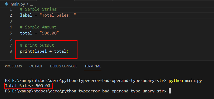Click the 'python' command in the terminal
Image resolution: width=214 pixels, height=99 pixels.
(176, 81)
